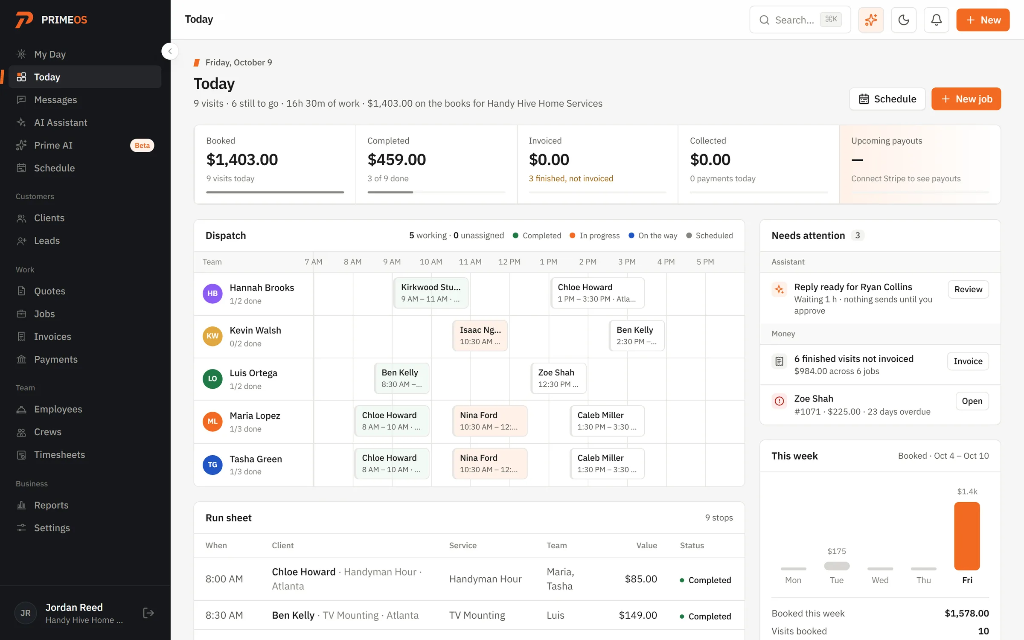The image size is (1024, 640).
Task: Click the search field
Action: coord(800,20)
